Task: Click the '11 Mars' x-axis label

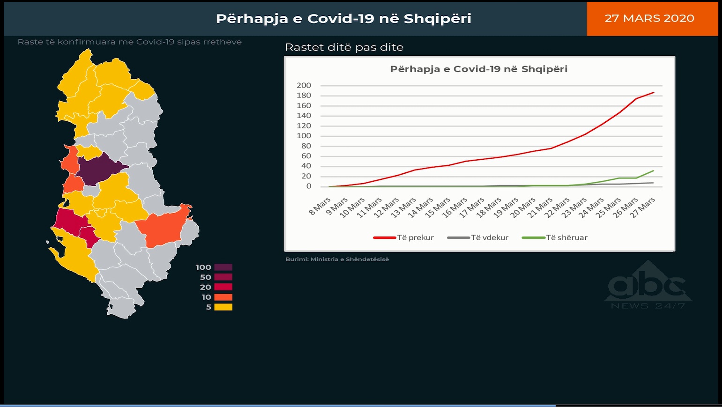Action: click(x=369, y=207)
